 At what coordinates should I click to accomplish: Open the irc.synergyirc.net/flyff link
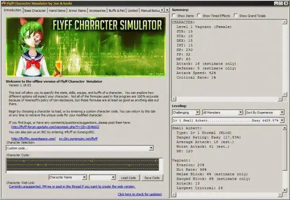point(78,139)
